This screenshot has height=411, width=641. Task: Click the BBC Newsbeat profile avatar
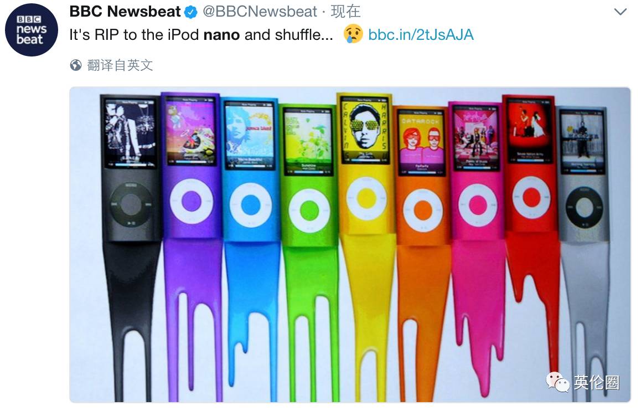tap(32, 30)
